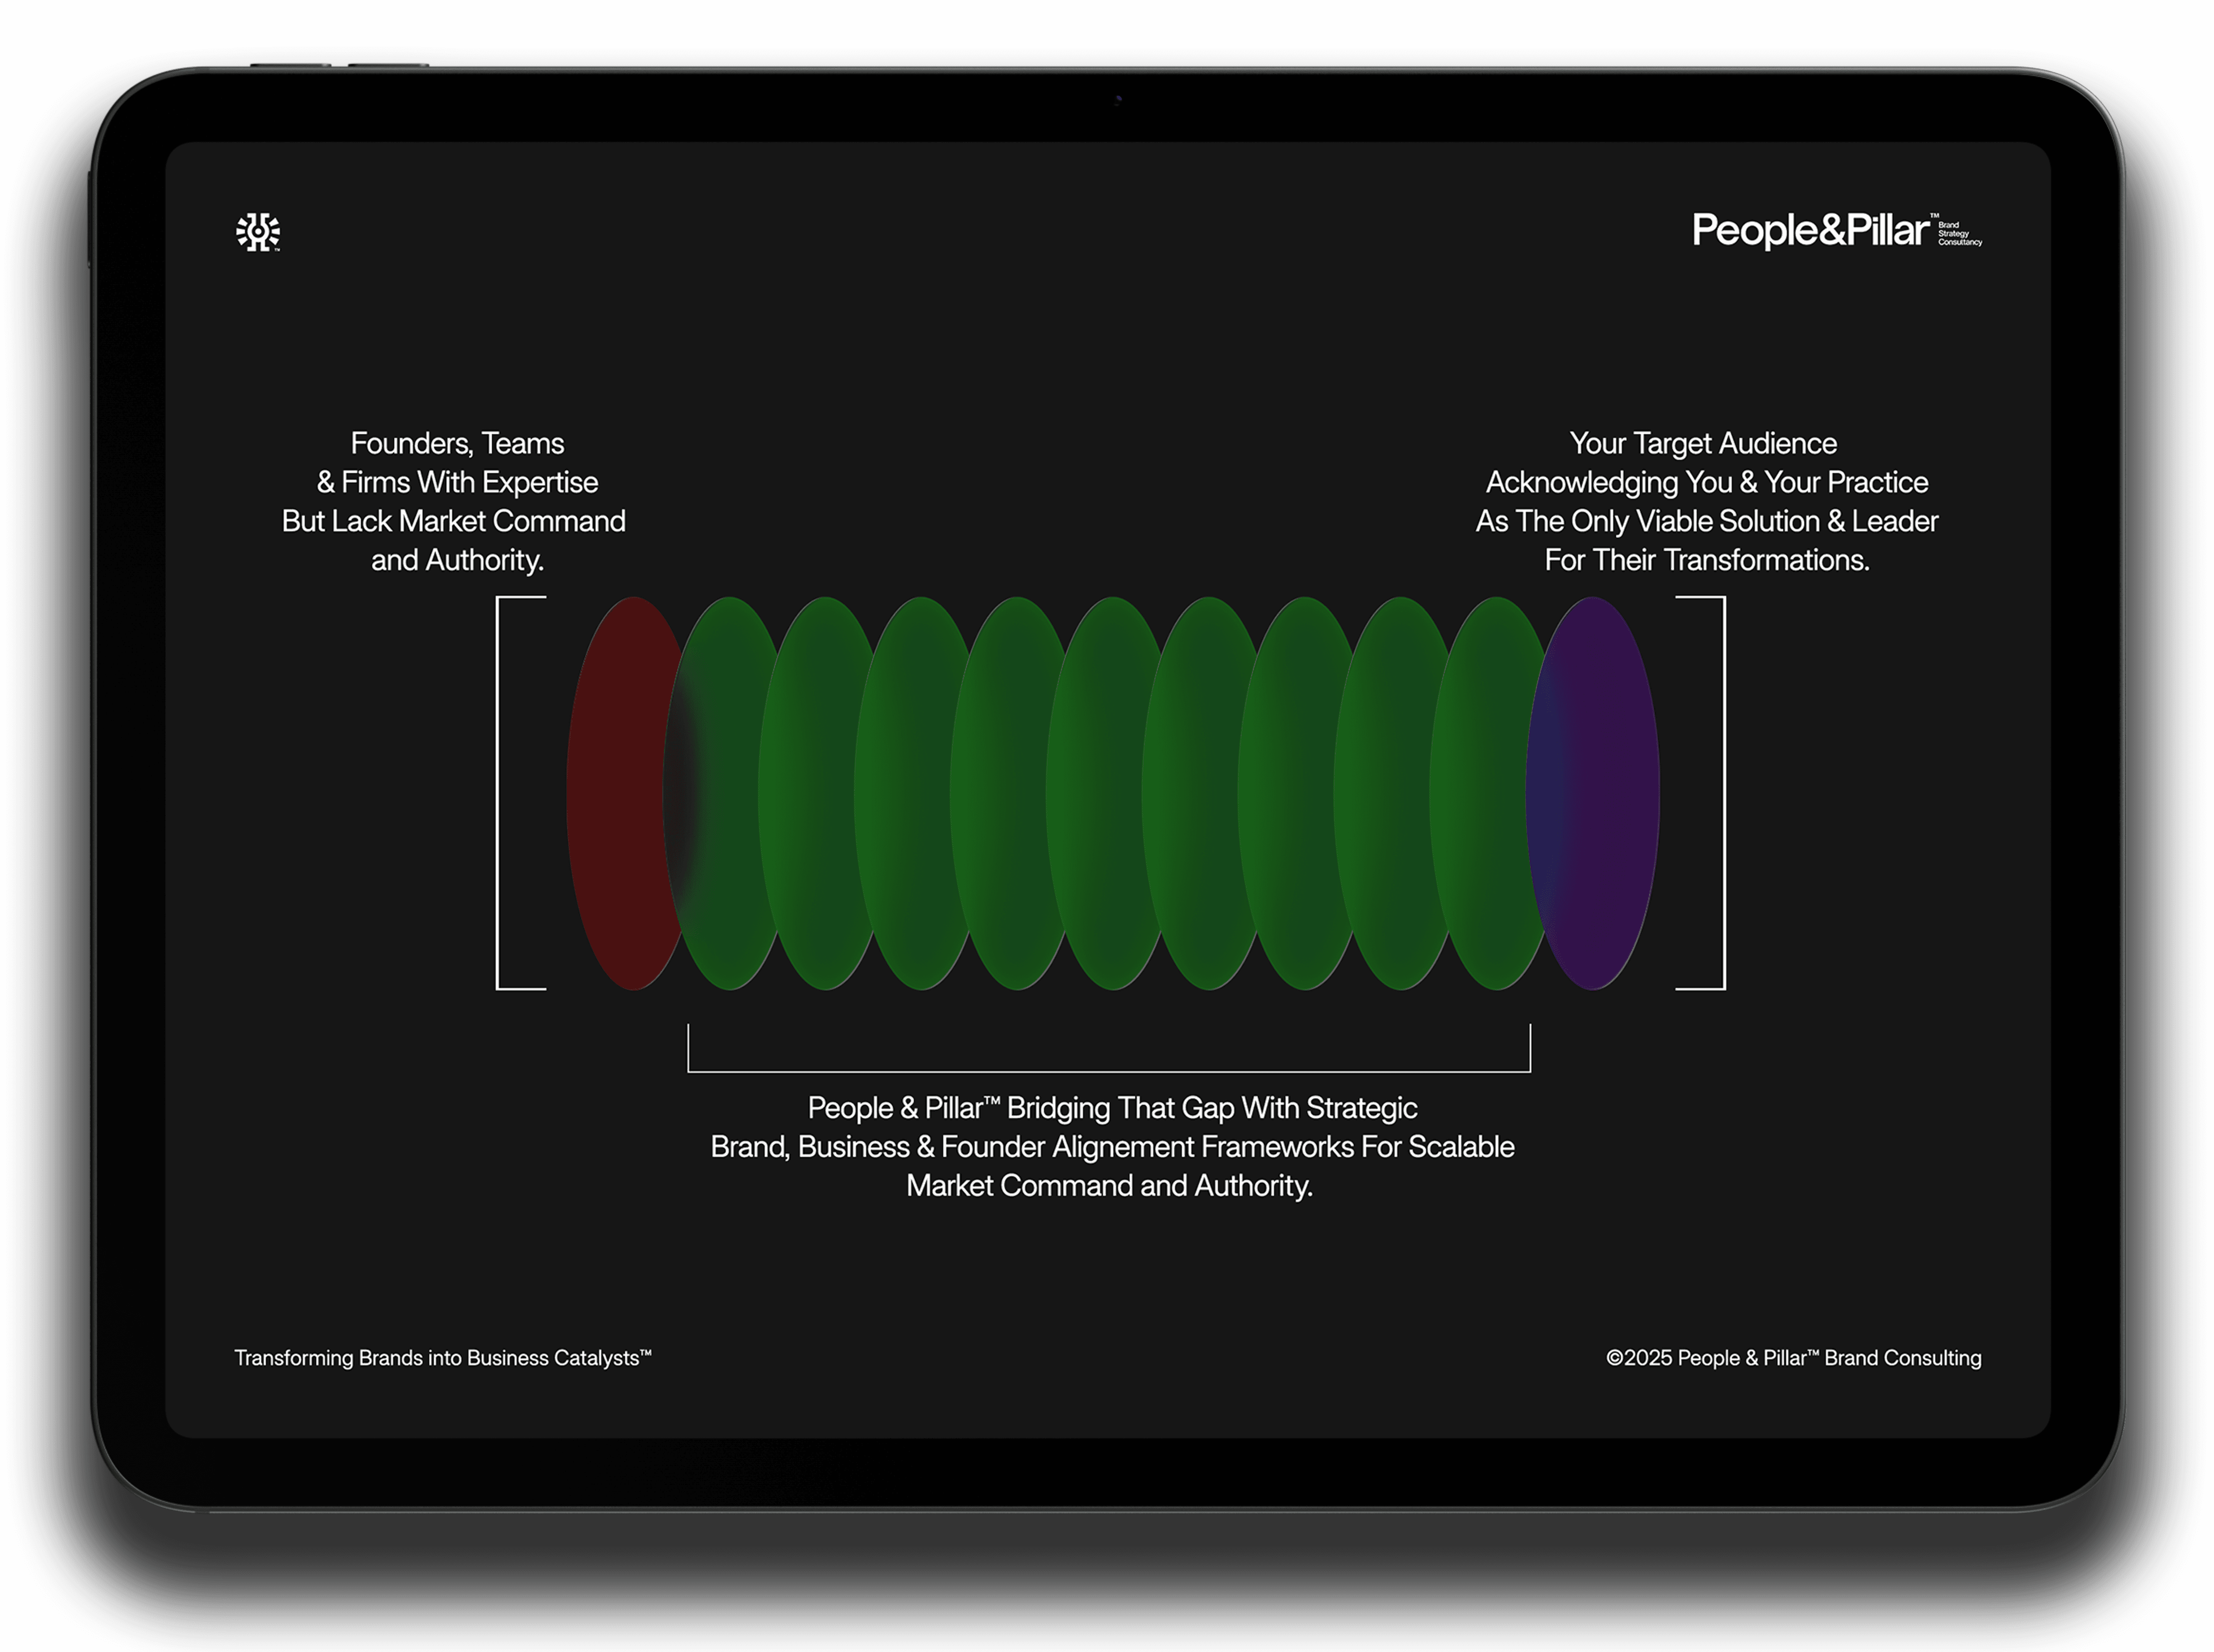The height and width of the screenshot is (1652, 2214).
Task: Click 'People & Pillar Bridging That Gap' line
Action: click(1111, 1108)
